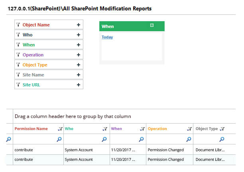Select first row Document Libr... cell
The height and width of the screenshot is (172, 244).
214,150
